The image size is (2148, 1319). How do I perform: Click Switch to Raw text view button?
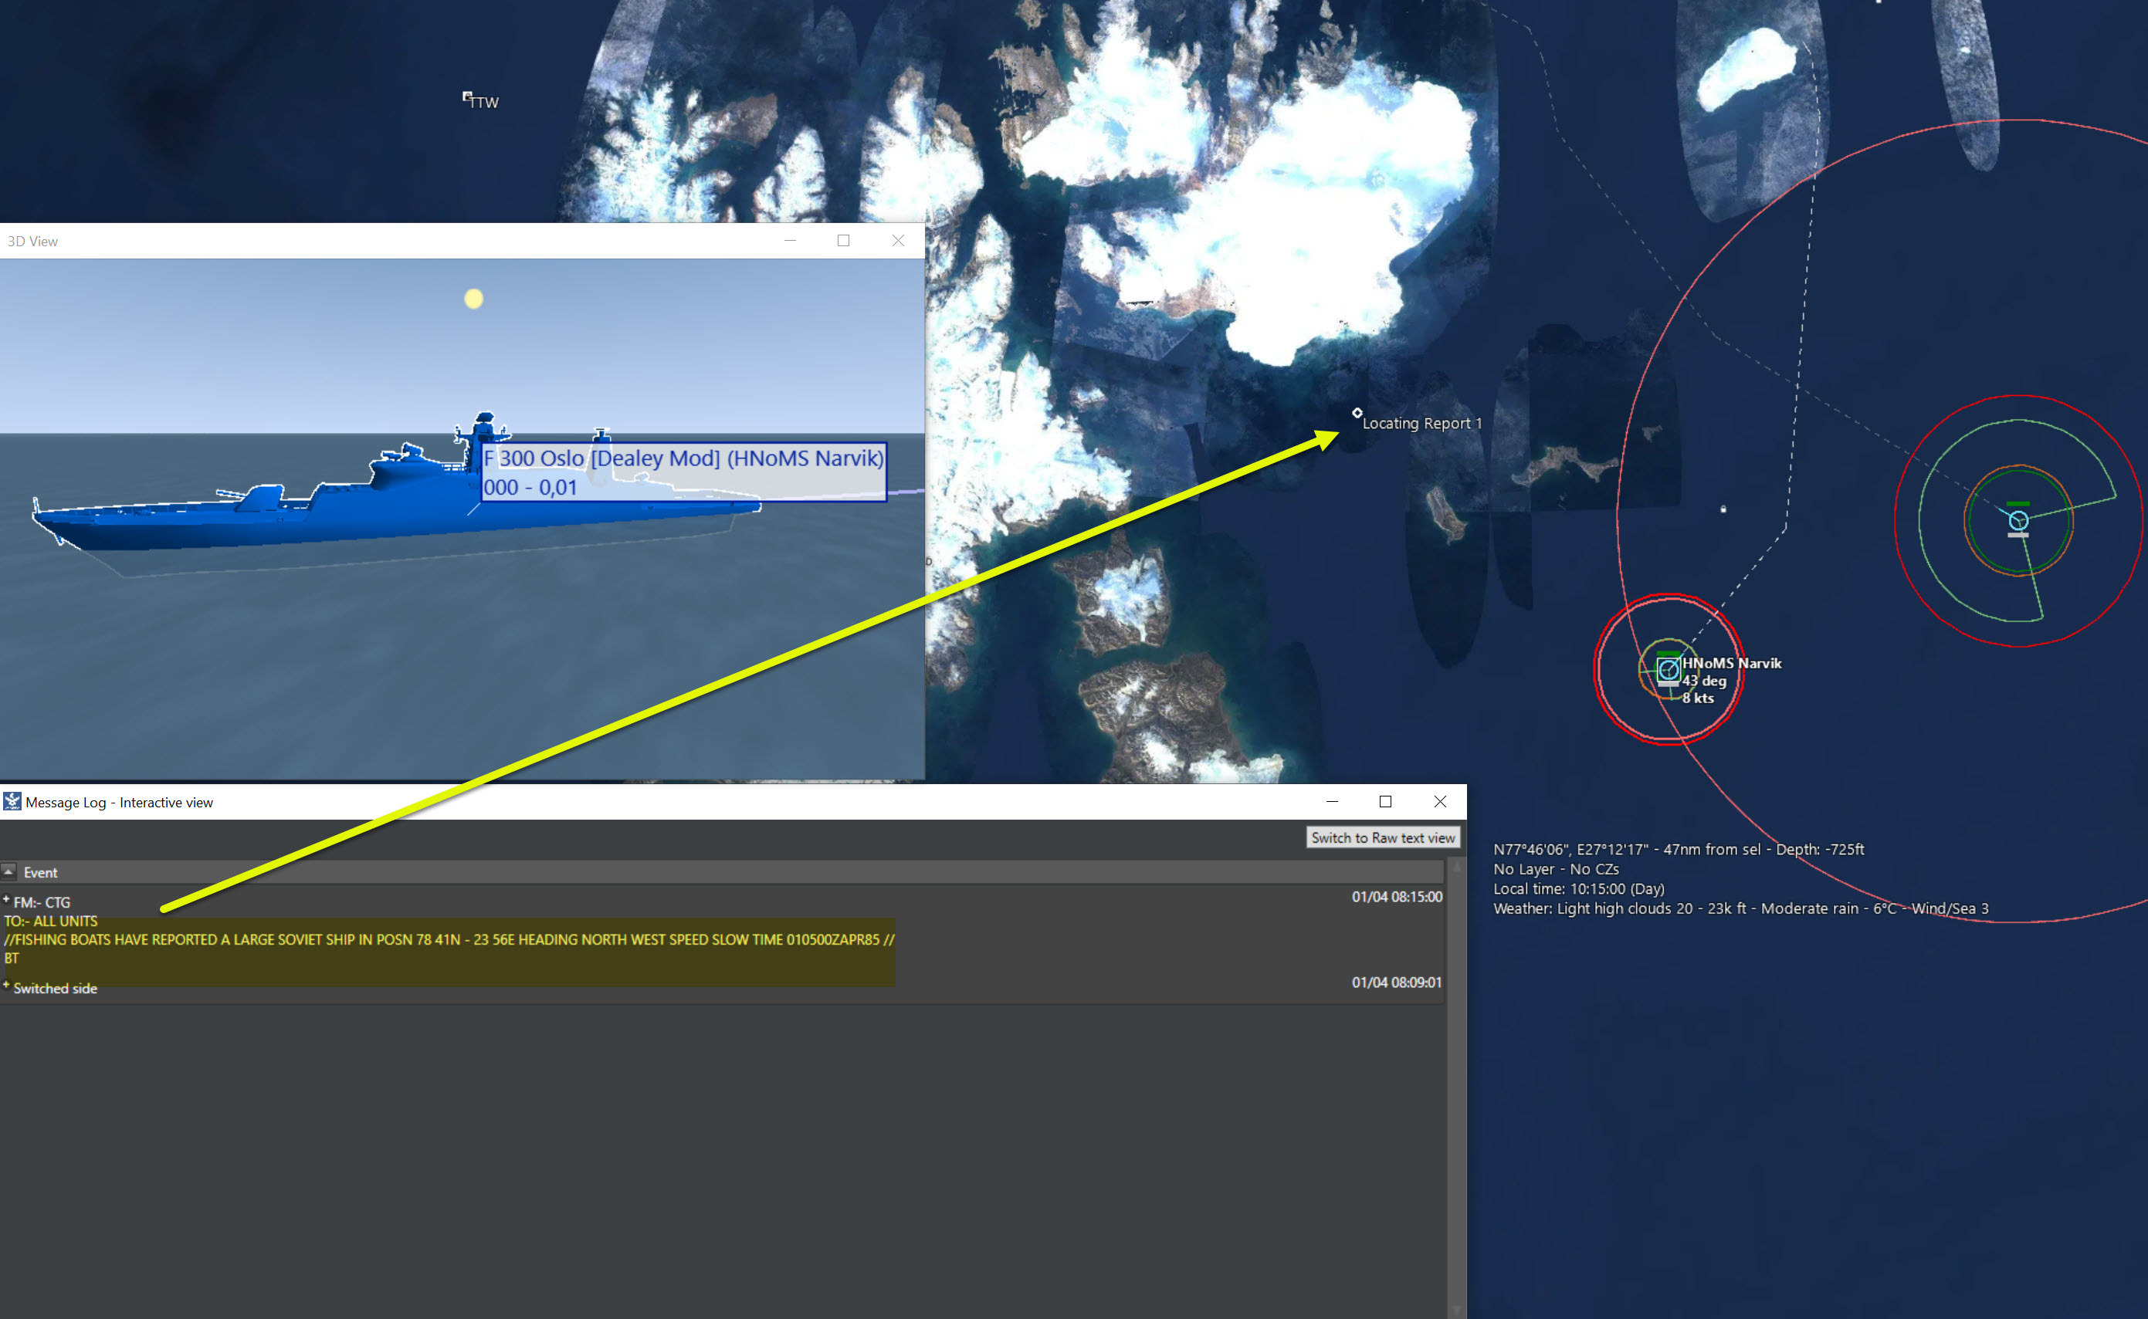[1382, 837]
